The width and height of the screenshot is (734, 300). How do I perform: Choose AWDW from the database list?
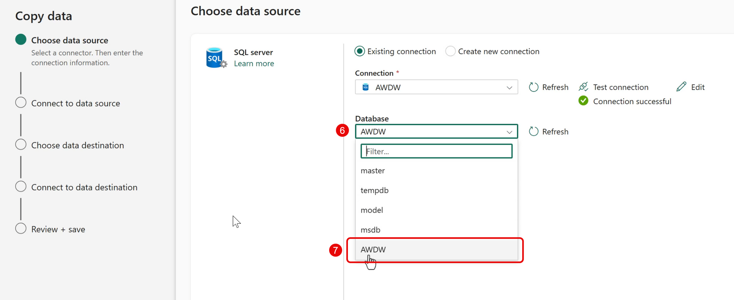(373, 250)
